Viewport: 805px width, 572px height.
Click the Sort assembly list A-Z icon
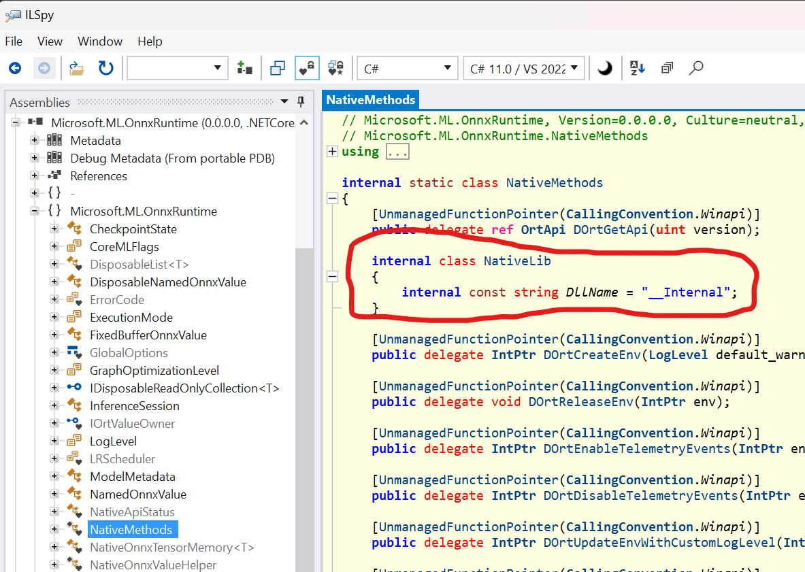click(637, 68)
